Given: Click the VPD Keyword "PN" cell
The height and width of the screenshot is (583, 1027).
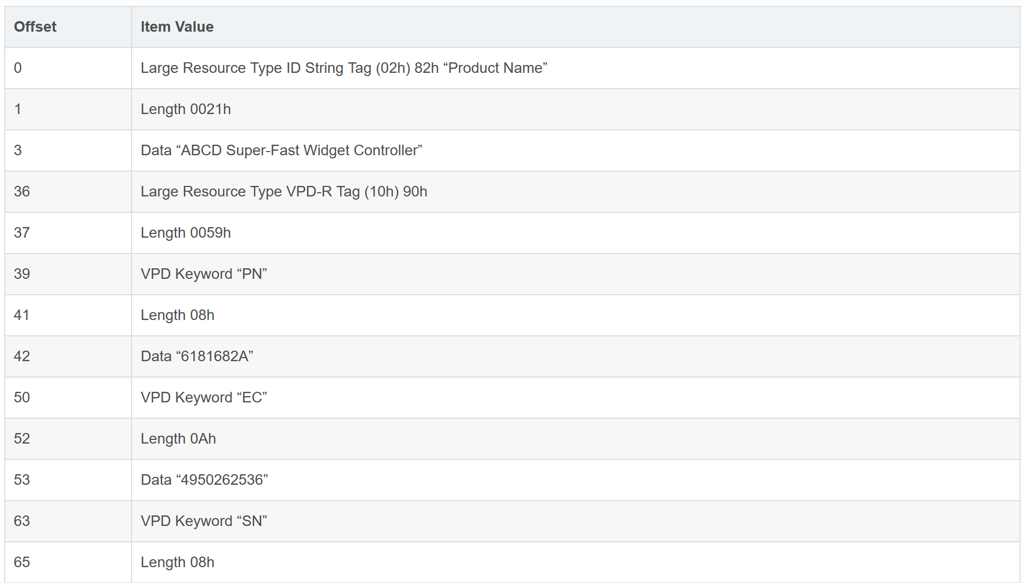Looking at the screenshot, I should pyautogui.click(x=203, y=274).
